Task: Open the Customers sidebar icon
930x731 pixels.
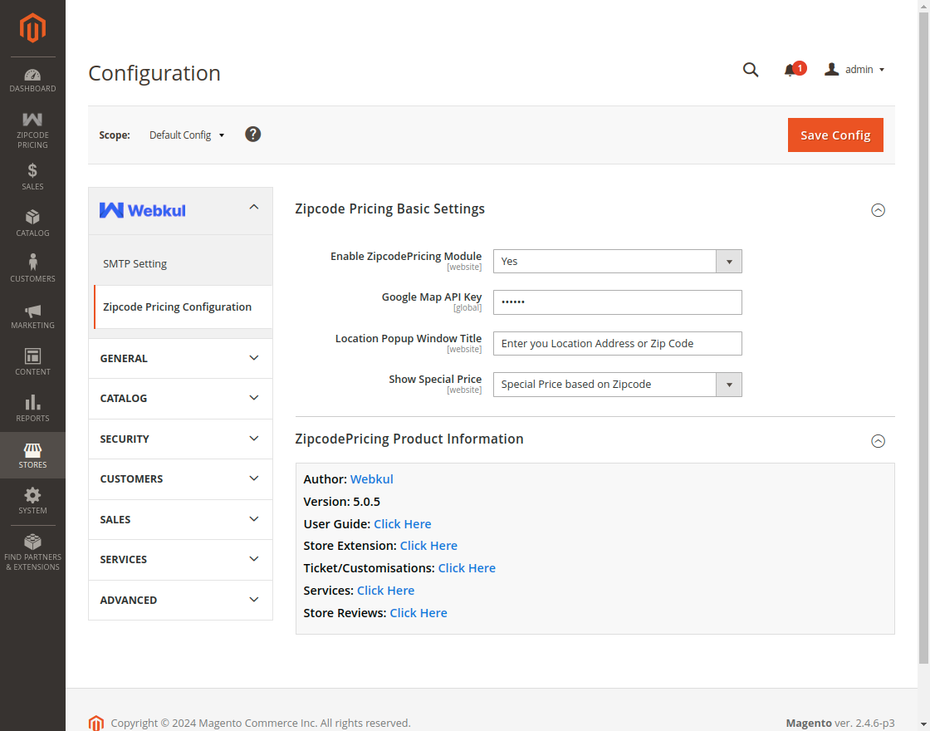Action: [32, 262]
